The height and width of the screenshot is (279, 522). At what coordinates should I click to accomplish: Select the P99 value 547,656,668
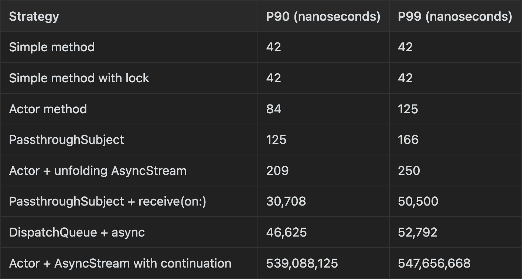coord(434,263)
